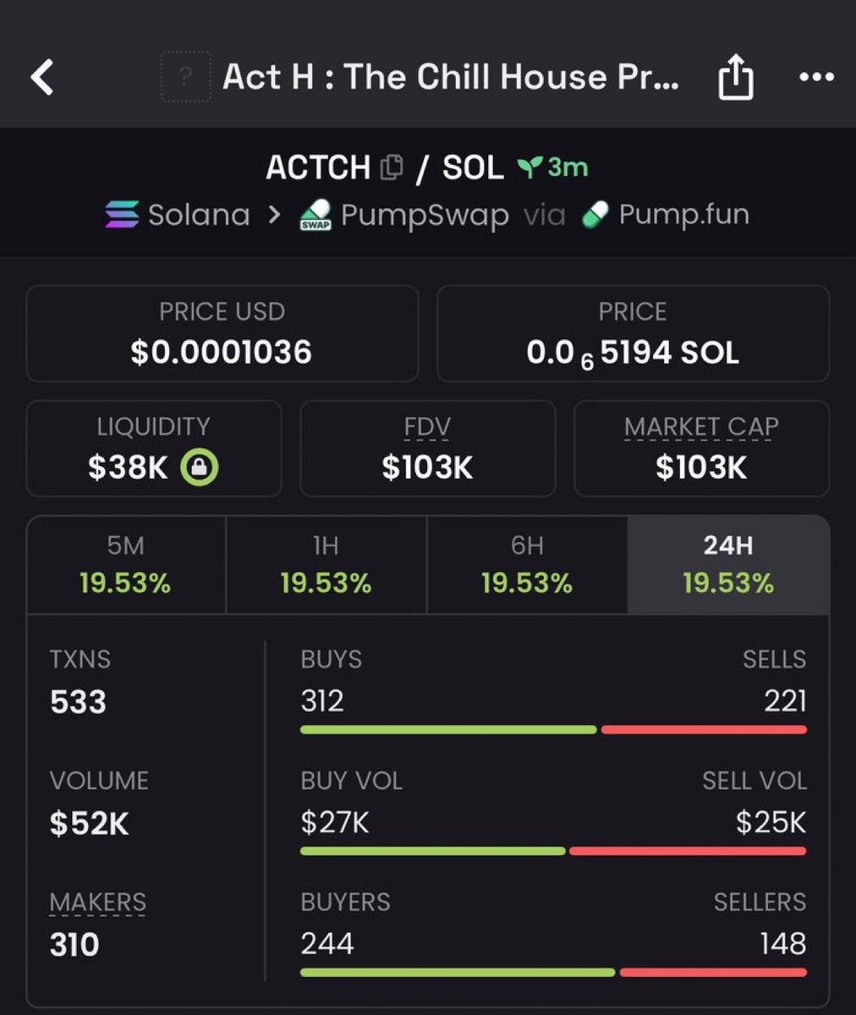856x1015 pixels.
Task: Tap the Solana chain logo
Action: [122, 215]
